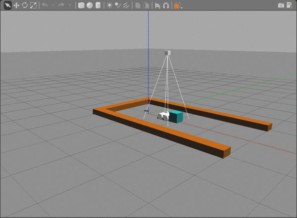Insert a cylinder shape from toolbar
Viewport: 297px width, 218px height.
coord(98,5)
